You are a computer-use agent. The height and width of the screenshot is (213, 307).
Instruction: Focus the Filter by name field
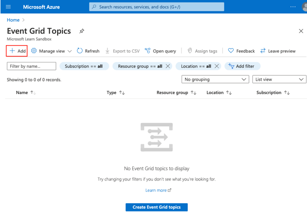point(31,66)
